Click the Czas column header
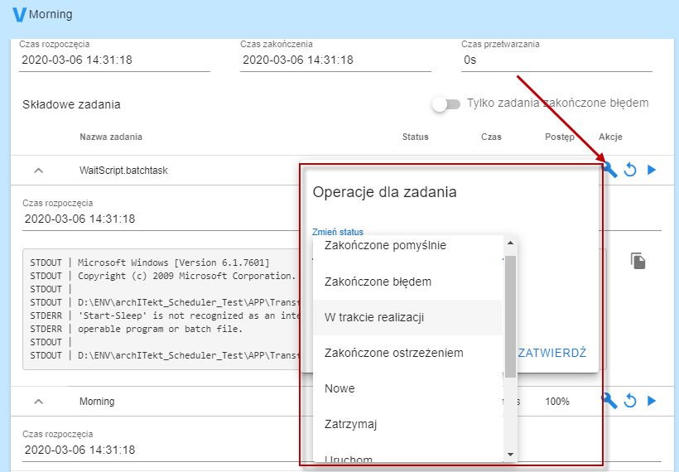 pos(491,137)
